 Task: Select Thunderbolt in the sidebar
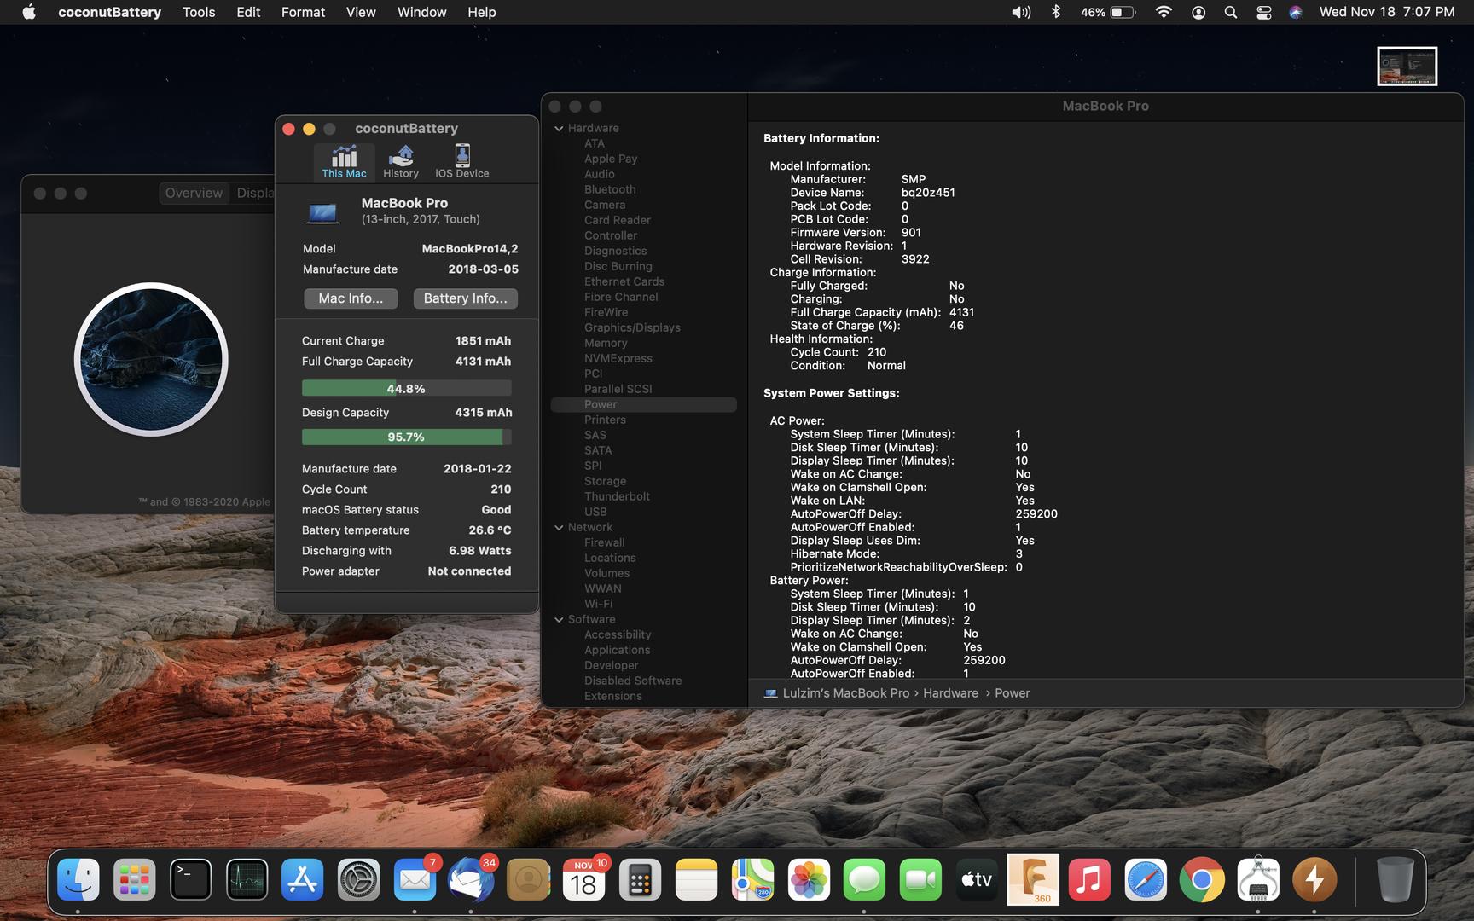pos(617,497)
